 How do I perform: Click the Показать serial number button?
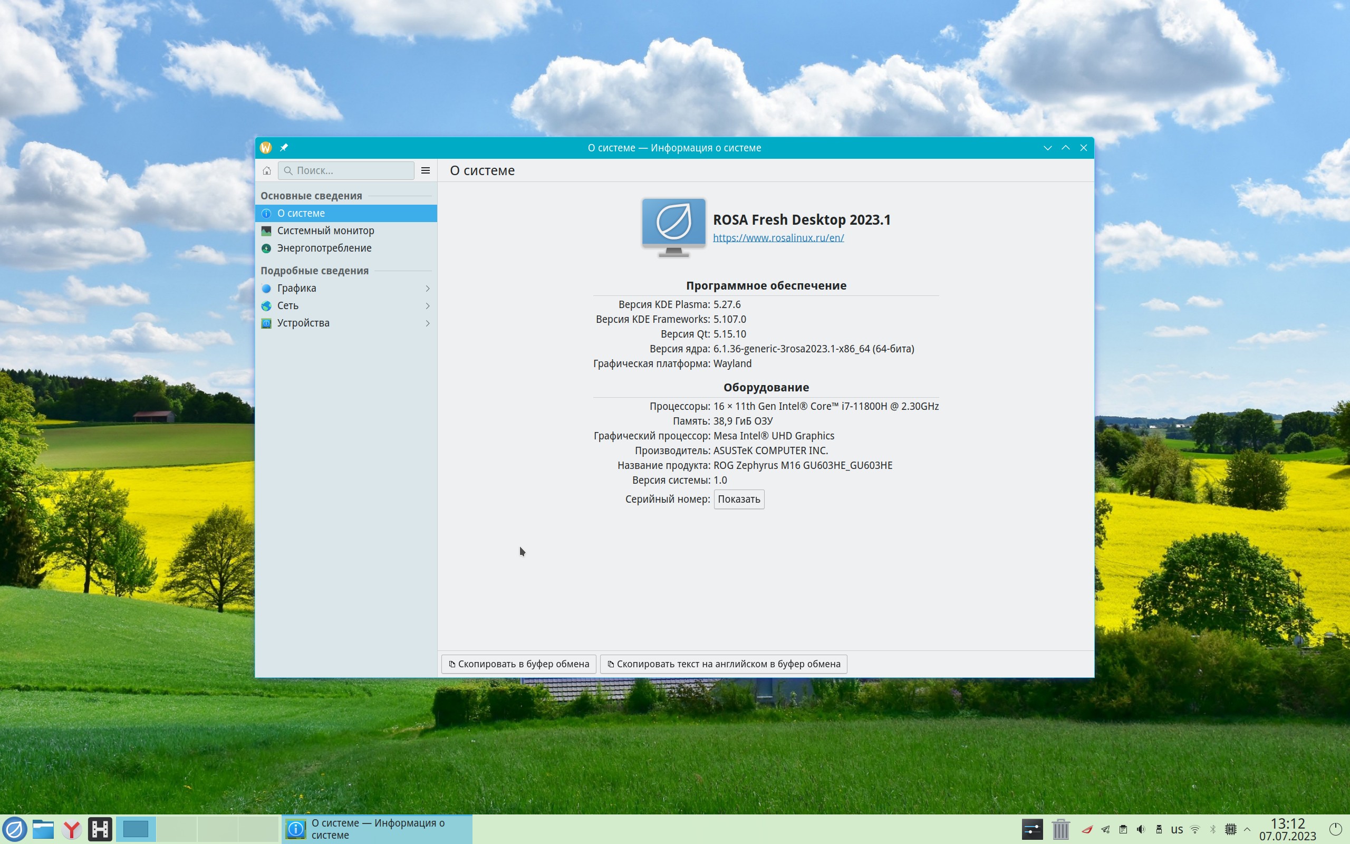(x=739, y=500)
